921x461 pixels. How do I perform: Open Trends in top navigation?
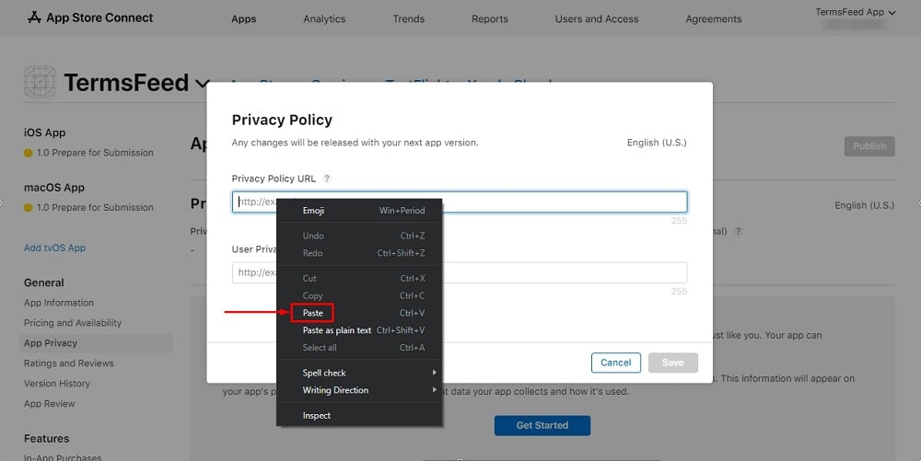click(x=409, y=18)
